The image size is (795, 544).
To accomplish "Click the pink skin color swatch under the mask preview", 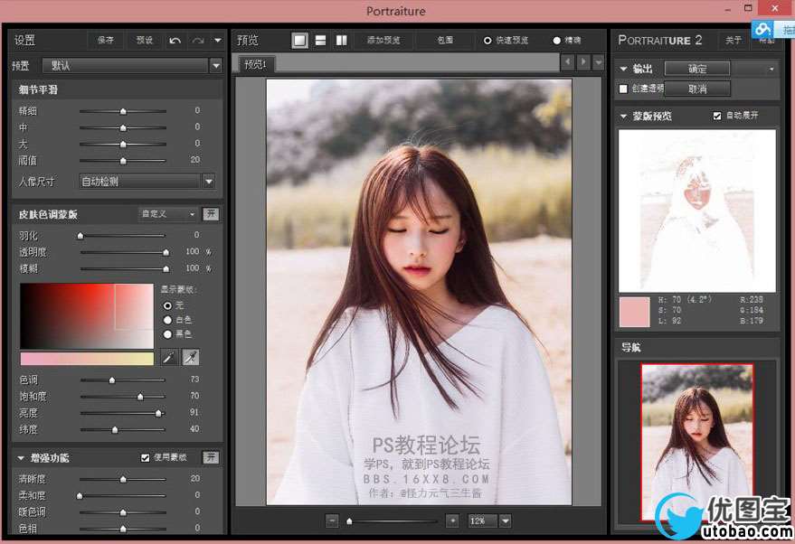I will [634, 311].
